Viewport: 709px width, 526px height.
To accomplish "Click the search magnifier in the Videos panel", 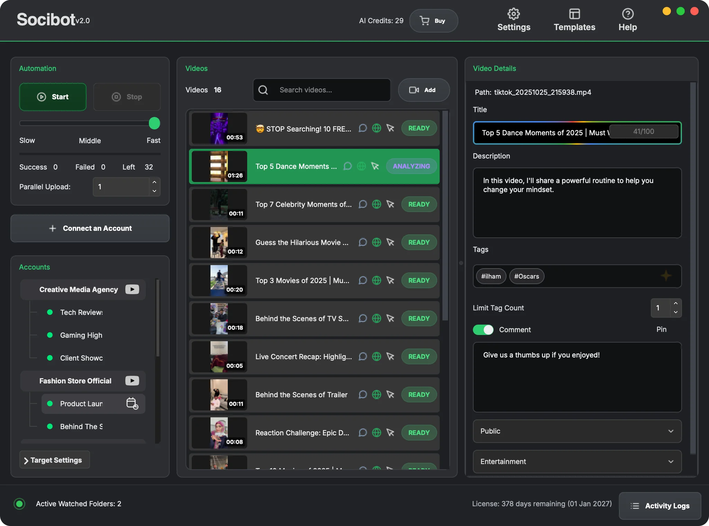I will click(263, 90).
